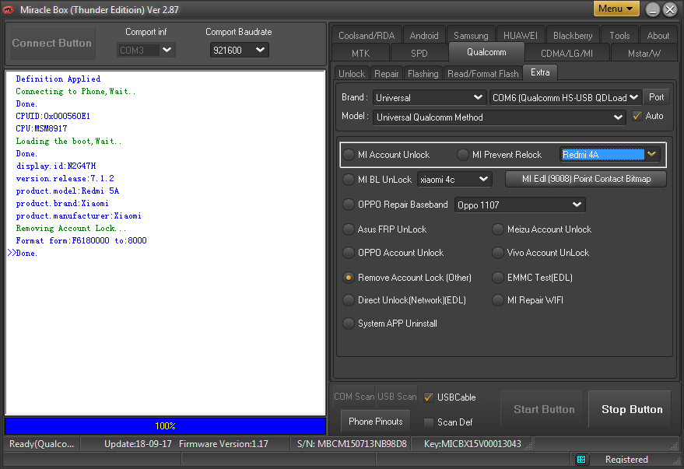
Task: Open the Tools tab
Action: pyautogui.click(x=619, y=35)
